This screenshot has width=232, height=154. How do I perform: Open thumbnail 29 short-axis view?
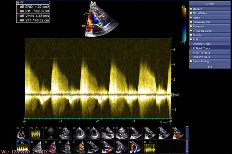[x=79, y=133]
